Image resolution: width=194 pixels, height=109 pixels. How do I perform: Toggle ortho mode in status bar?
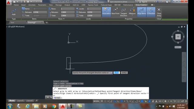[118, 101]
